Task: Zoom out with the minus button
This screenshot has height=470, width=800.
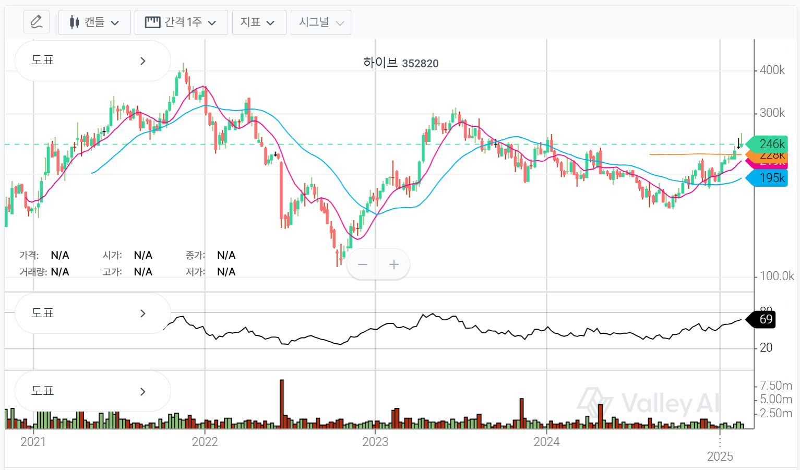Action: coord(363,264)
